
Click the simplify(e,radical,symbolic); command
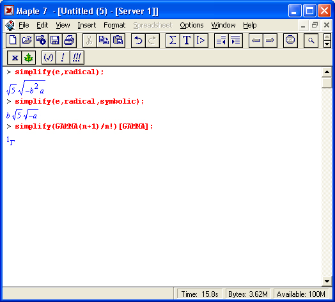coord(79,101)
